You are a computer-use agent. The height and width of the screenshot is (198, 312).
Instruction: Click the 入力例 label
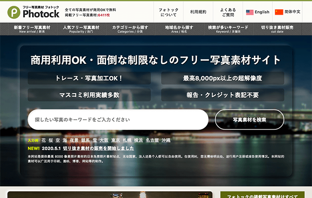[x=33, y=140]
